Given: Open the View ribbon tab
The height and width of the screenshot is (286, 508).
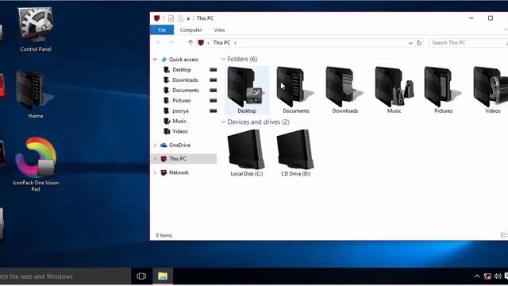Looking at the screenshot, I should 219,30.
